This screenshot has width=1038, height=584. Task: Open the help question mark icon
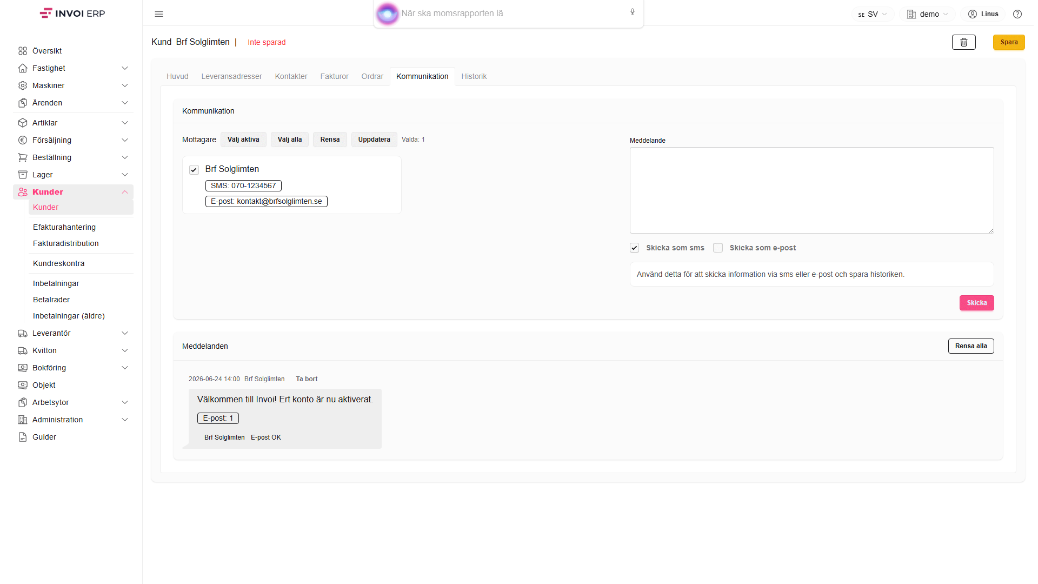[1017, 14]
